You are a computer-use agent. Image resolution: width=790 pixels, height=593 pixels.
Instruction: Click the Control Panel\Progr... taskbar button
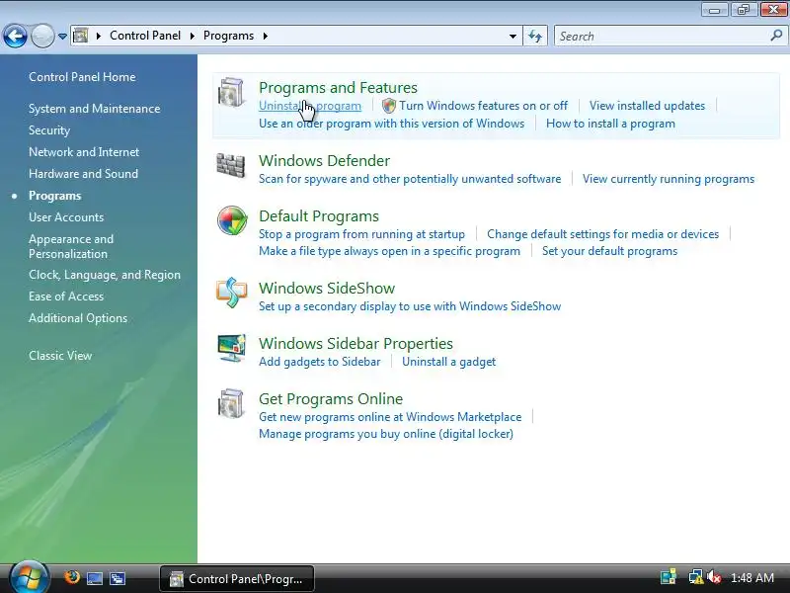coord(237,579)
